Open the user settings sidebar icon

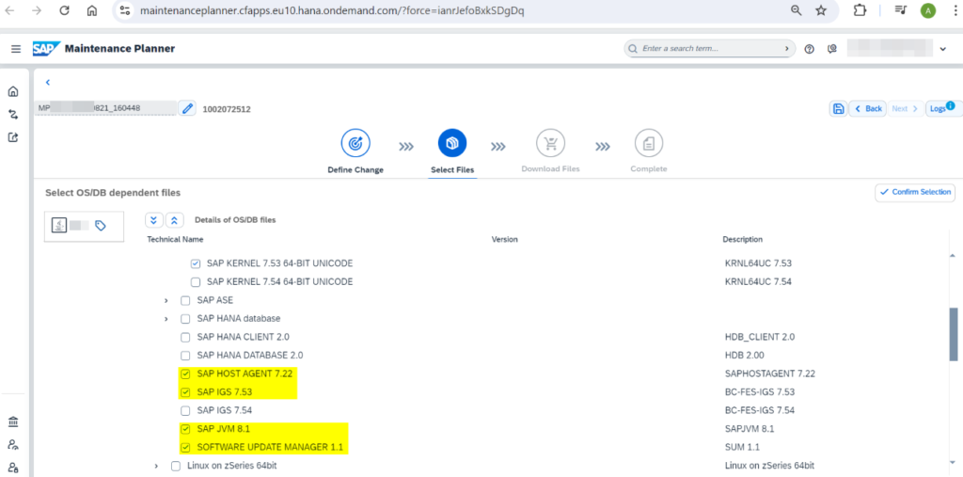tap(13, 444)
